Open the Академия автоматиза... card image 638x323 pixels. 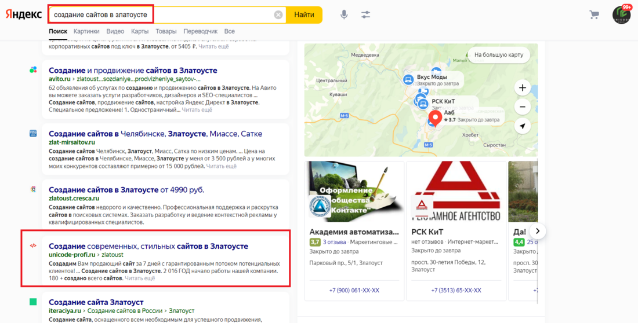(354, 192)
